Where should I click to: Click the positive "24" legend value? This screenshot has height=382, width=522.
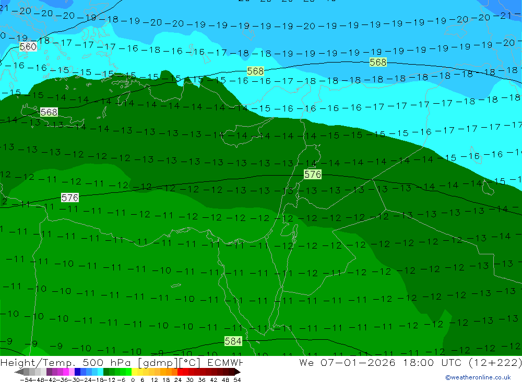pyautogui.click(x=178, y=380)
